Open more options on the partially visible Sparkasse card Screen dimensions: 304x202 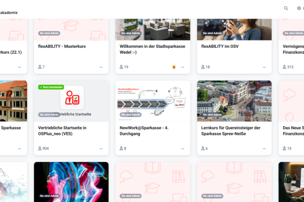click(x=20, y=149)
